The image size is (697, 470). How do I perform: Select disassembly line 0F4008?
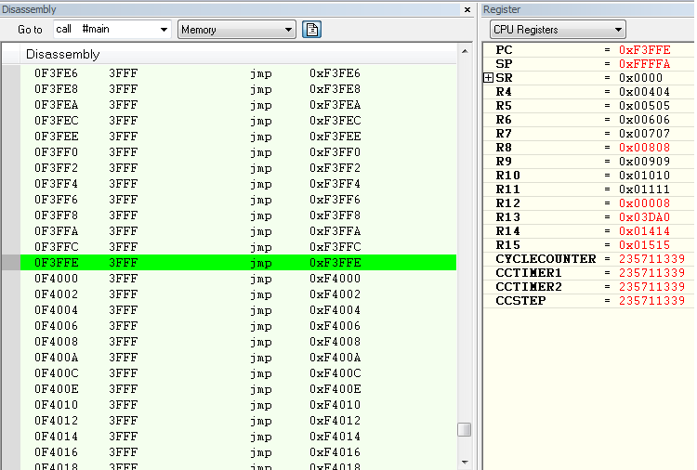238,342
